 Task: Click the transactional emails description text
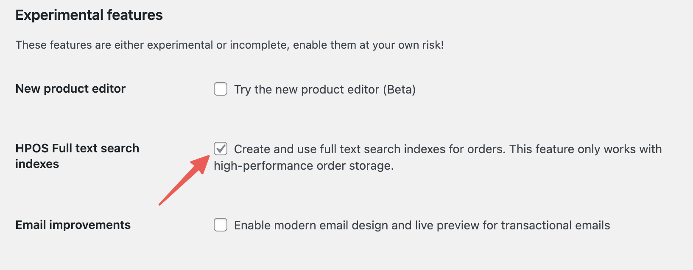422,225
